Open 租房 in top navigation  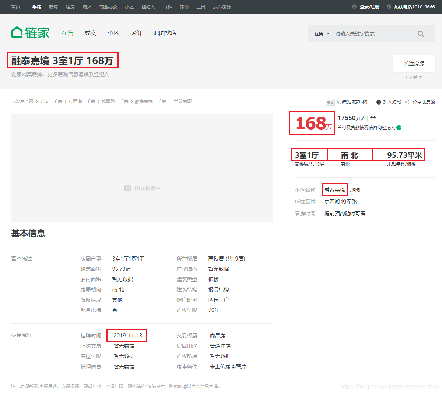[70, 7]
